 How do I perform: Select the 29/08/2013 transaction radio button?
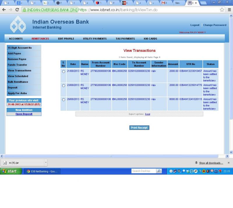[x=63, y=100]
